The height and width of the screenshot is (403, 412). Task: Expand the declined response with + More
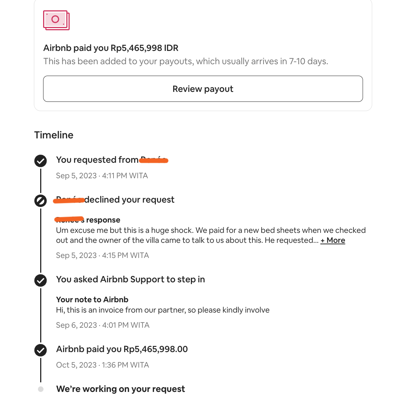point(333,240)
